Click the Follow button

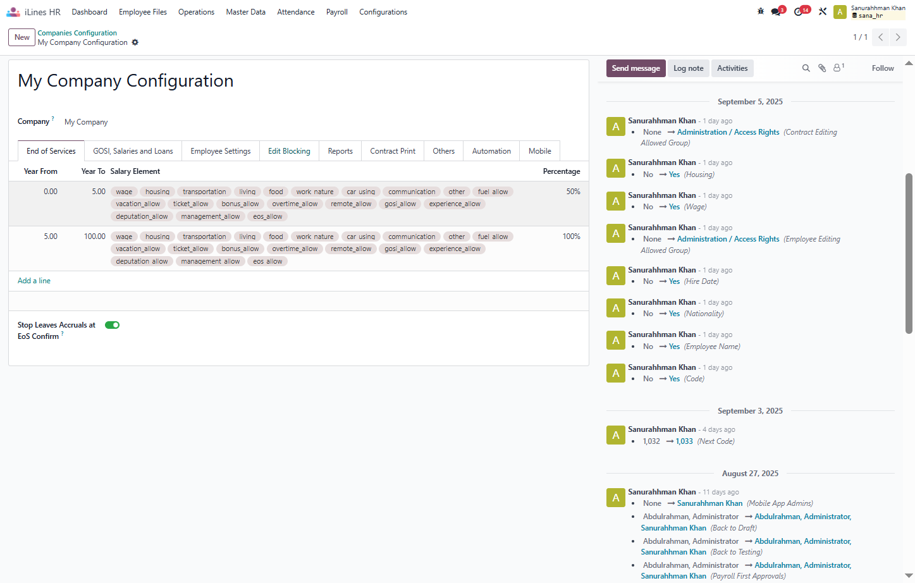883,68
